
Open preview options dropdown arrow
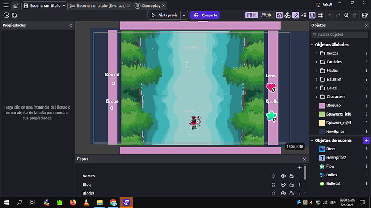pyautogui.click(x=184, y=15)
